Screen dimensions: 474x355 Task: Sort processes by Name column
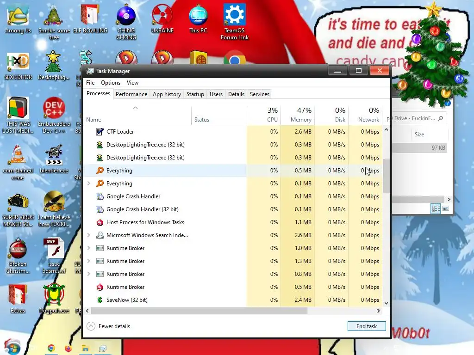(137, 115)
